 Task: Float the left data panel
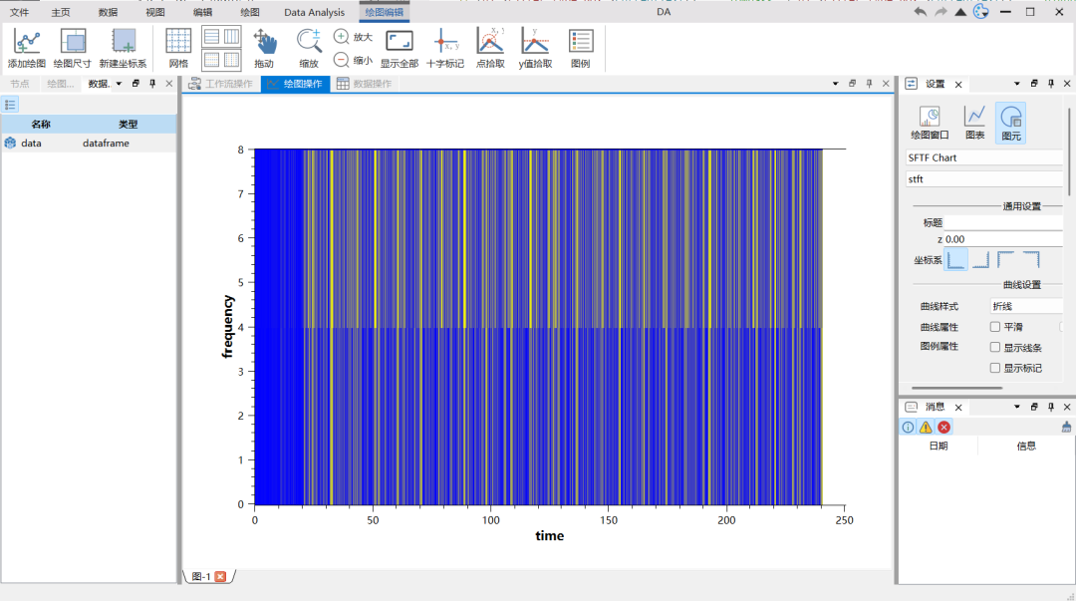(135, 84)
